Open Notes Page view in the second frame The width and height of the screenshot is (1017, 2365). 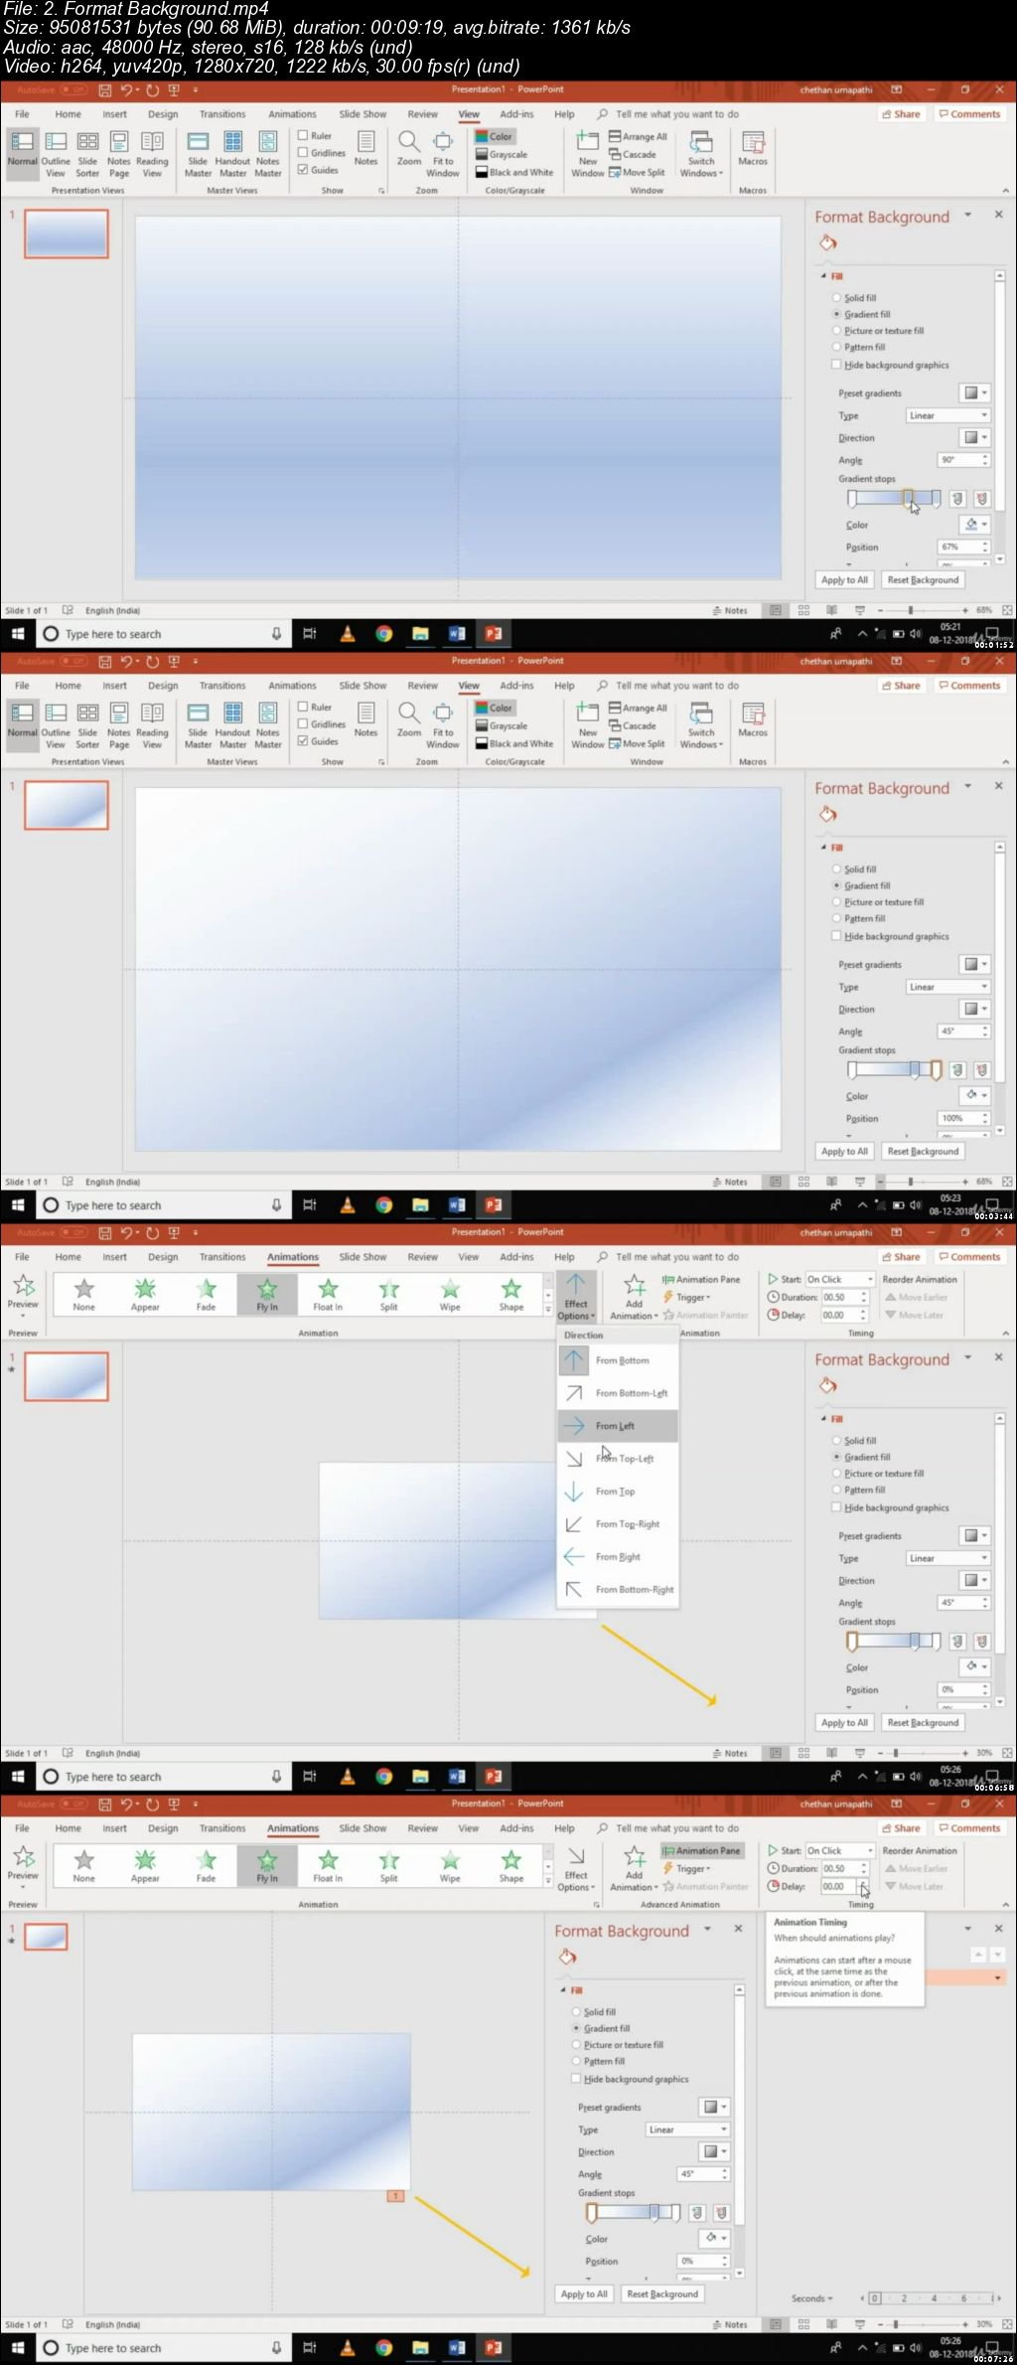[119, 725]
